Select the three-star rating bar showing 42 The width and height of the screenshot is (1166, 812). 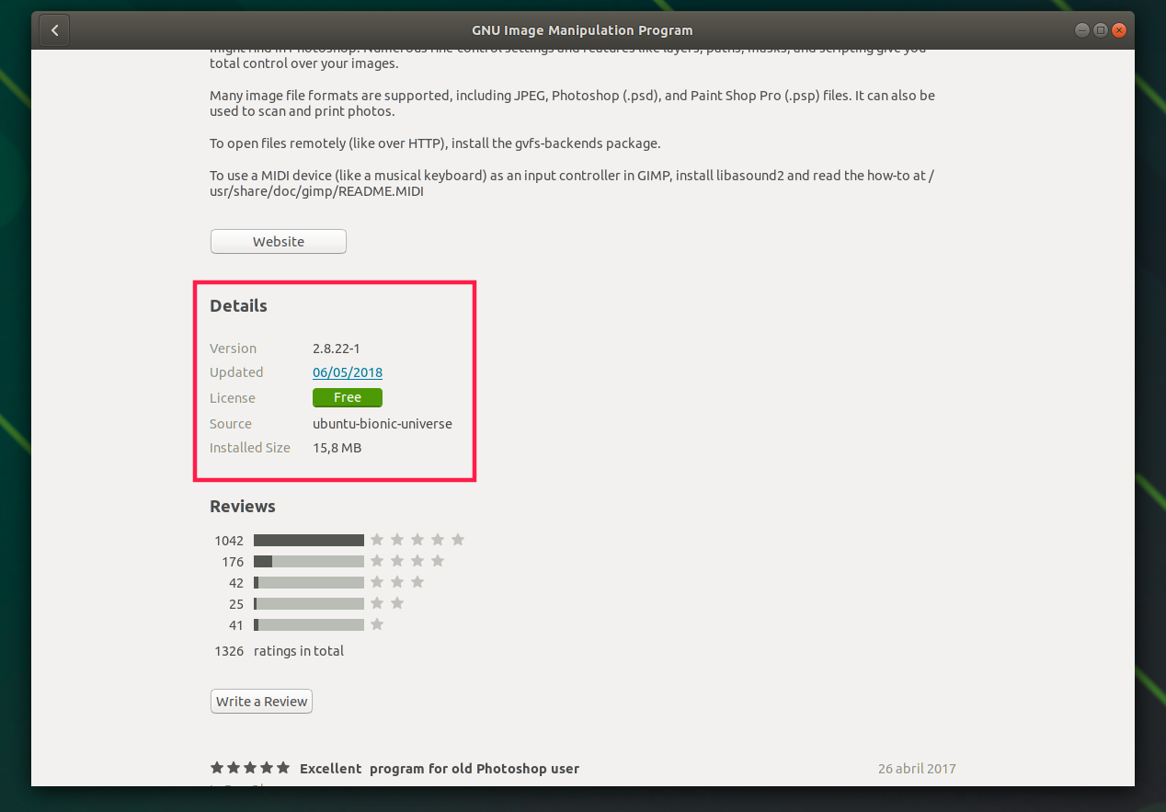309,582
